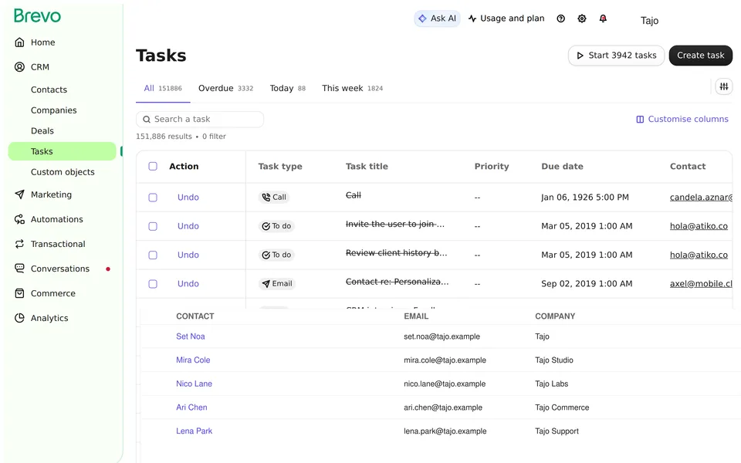
Task: Click the Start 3942 tasks button
Action: [x=616, y=56]
